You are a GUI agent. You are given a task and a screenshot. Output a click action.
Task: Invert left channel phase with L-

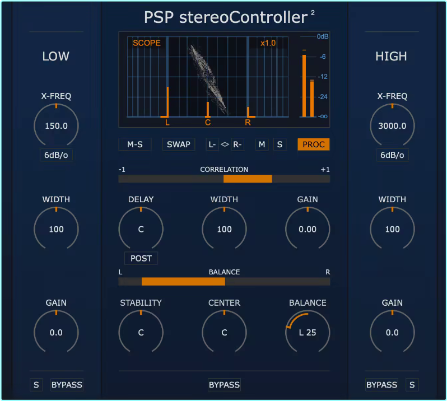[x=212, y=144]
